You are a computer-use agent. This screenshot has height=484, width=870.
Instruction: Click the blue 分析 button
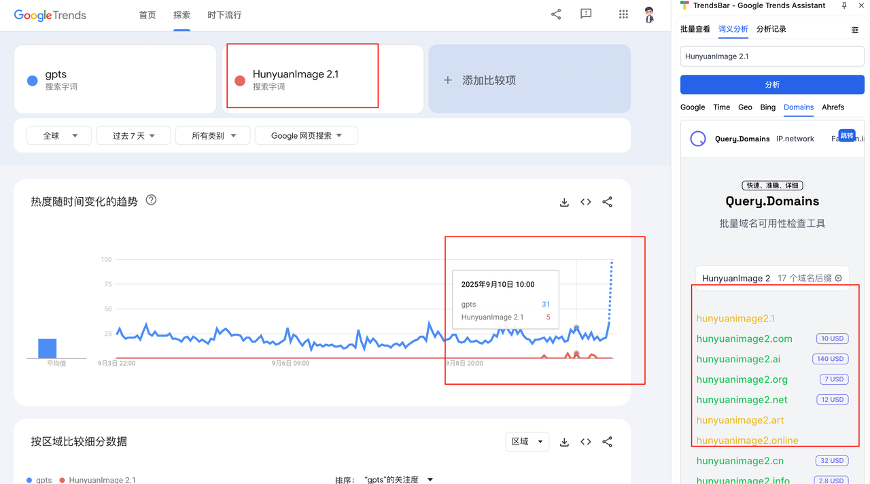(772, 85)
